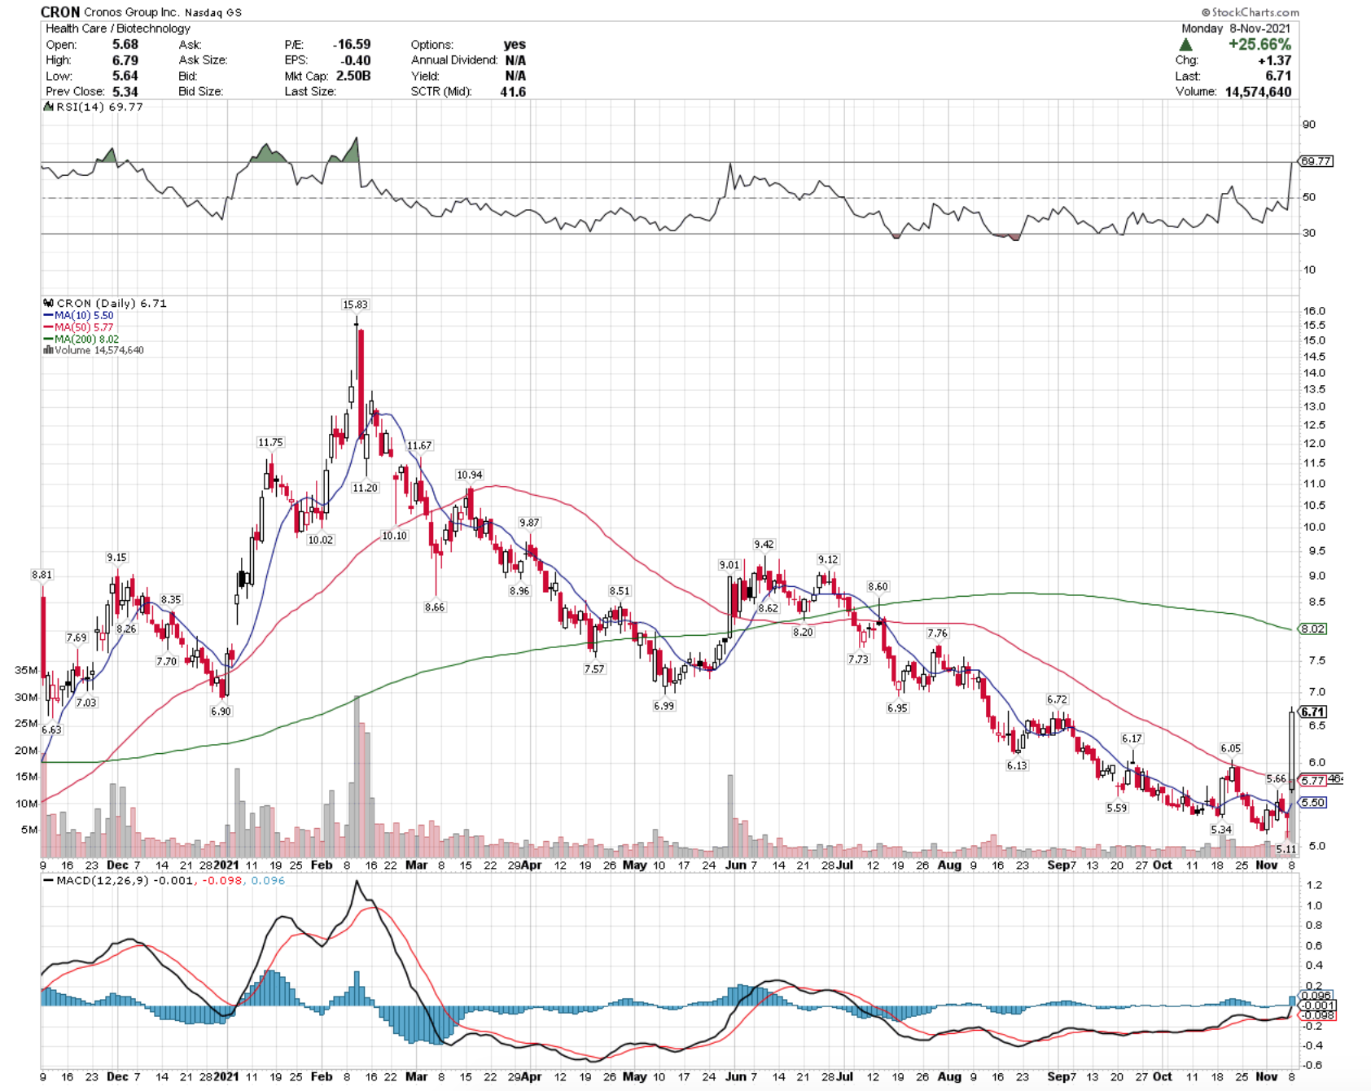Screen dimensions: 1371x1091
Task: Click the 10.94 price label
Action: 469,475
